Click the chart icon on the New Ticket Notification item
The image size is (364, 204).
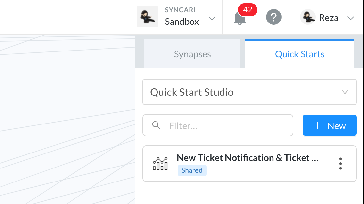click(160, 164)
